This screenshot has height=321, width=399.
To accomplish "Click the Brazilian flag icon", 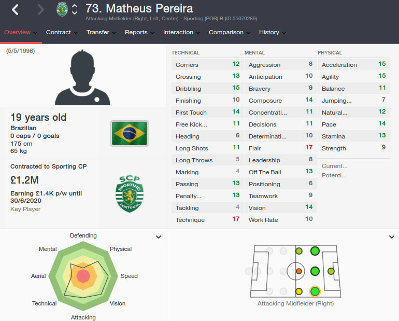I will (129, 133).
